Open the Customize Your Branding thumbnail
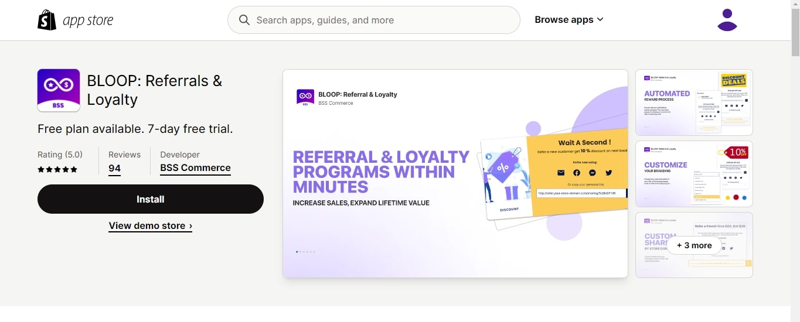The height and width of the screenshot is (322, 800). (694, 174)
